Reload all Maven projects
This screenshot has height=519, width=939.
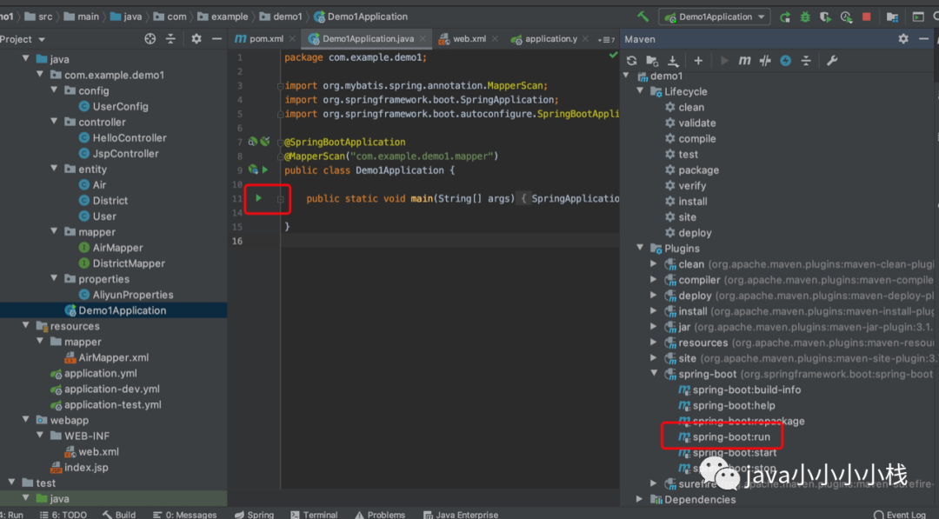631,61
